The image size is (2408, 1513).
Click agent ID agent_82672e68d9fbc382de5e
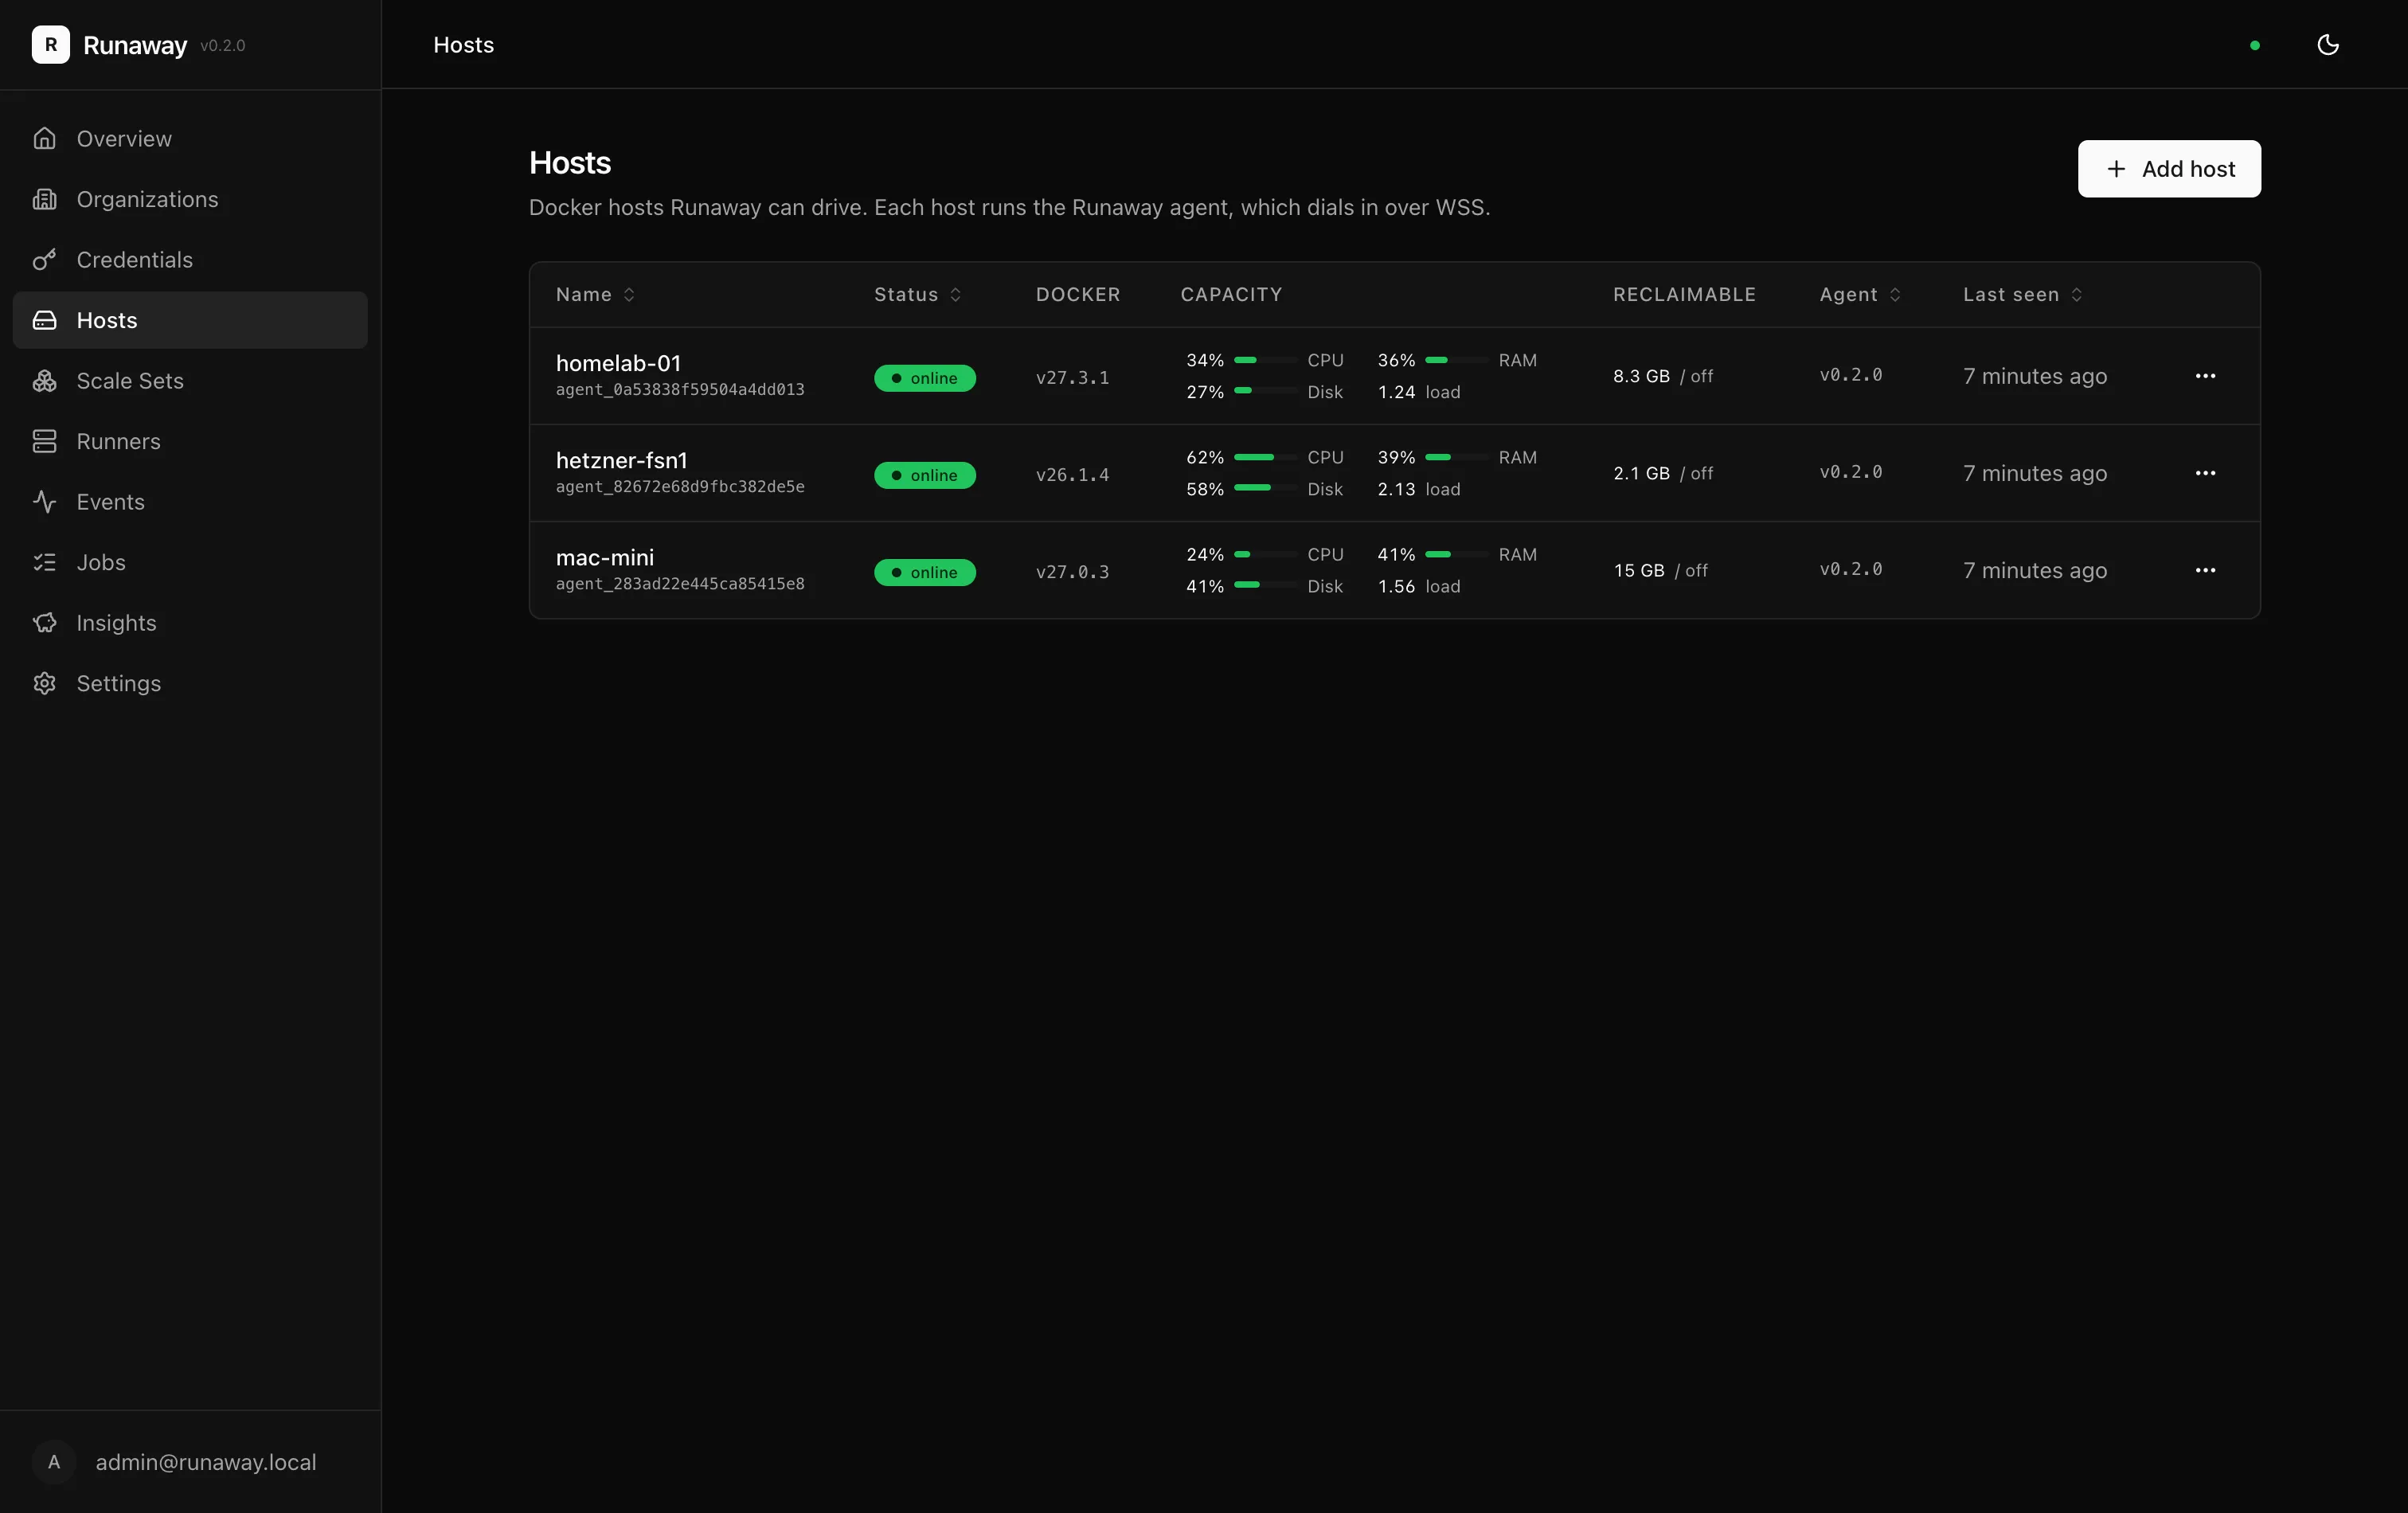680,487
